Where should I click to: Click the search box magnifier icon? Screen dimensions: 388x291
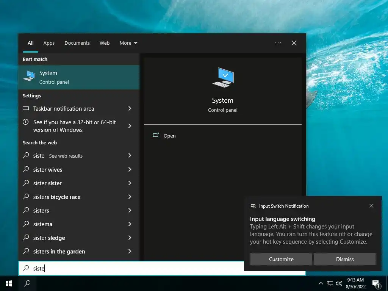coord(26,268)
